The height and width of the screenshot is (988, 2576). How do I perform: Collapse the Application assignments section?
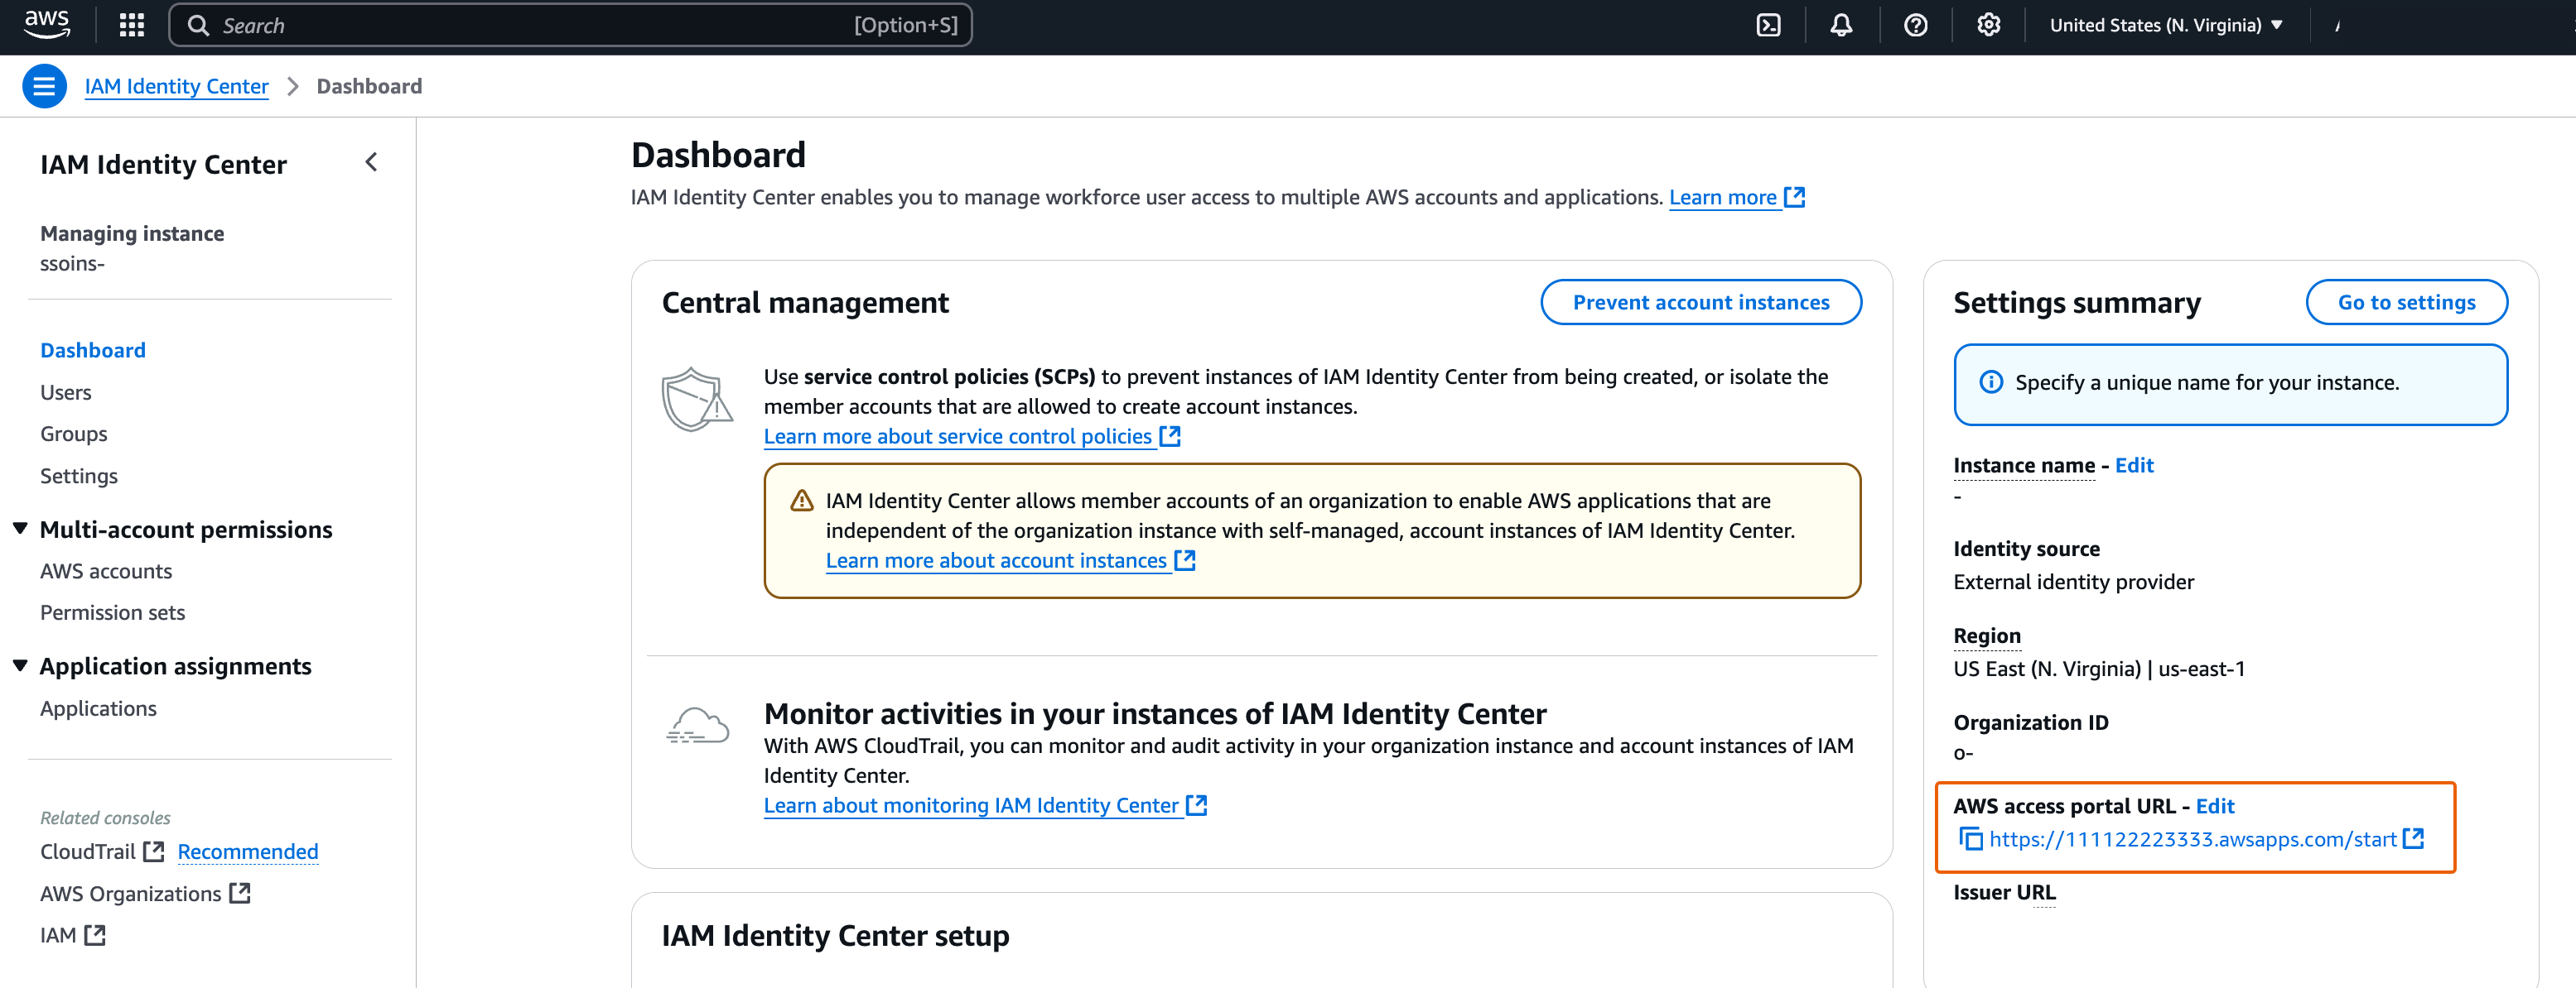pos(19,665)
